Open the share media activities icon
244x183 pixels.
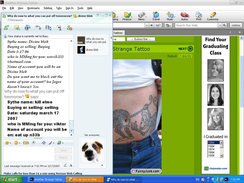(48, 28)
